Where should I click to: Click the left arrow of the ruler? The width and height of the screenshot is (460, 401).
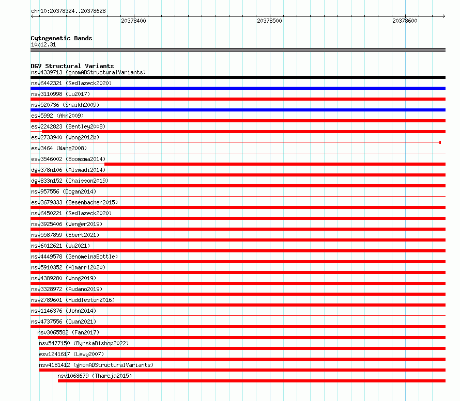pos(32,16)
